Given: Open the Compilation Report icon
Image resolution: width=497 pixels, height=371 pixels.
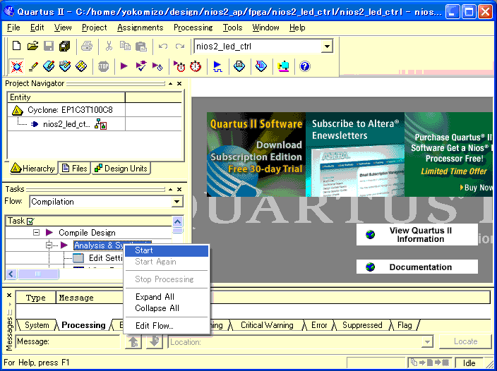Looking at the screenshot, I should [x=239, y=66].
